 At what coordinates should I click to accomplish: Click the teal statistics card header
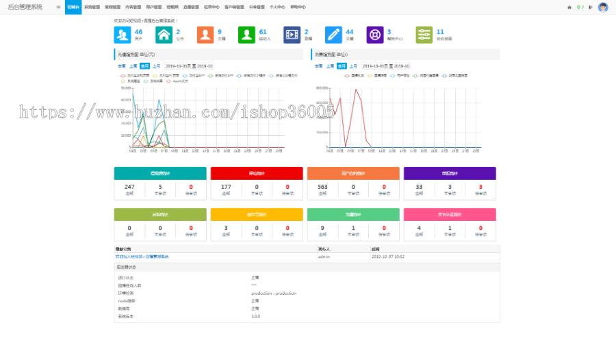point(159,174)
